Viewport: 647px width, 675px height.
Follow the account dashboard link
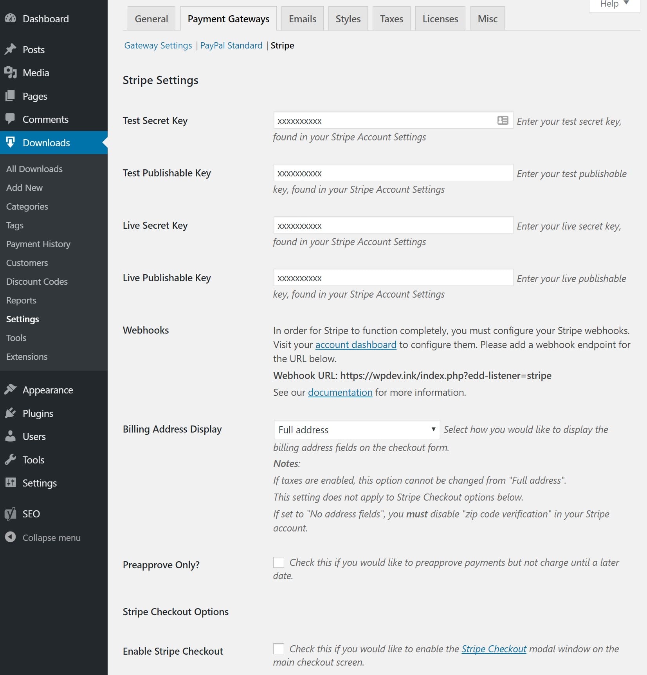pos(356,345)
